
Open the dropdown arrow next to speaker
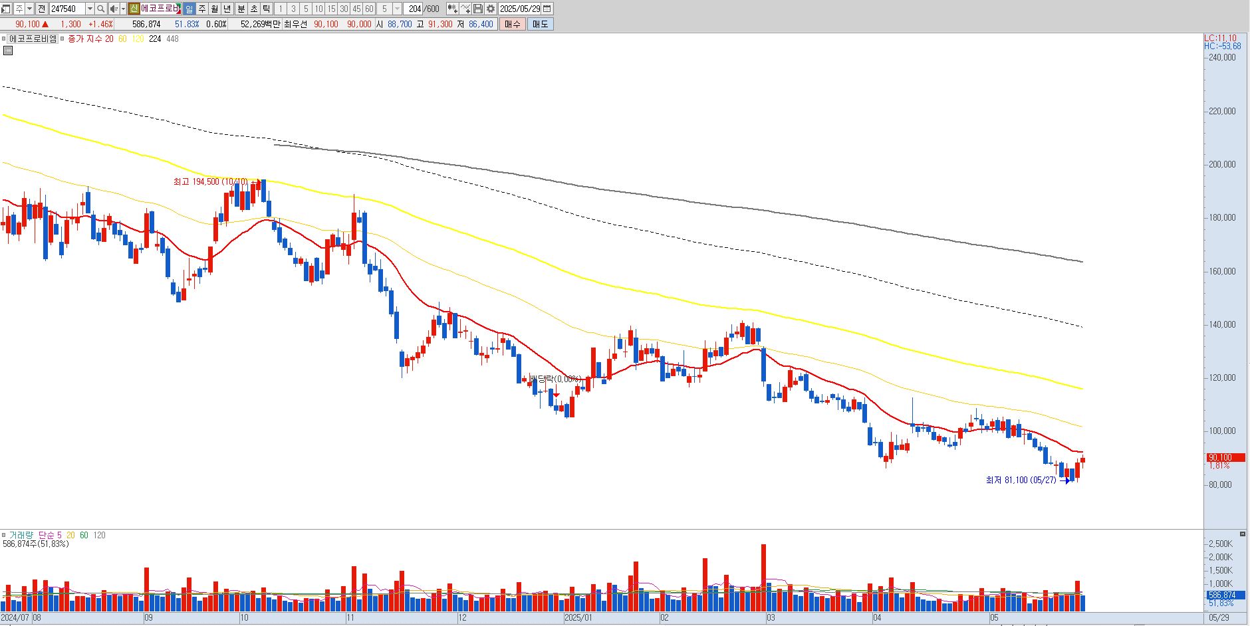[123, 9]
